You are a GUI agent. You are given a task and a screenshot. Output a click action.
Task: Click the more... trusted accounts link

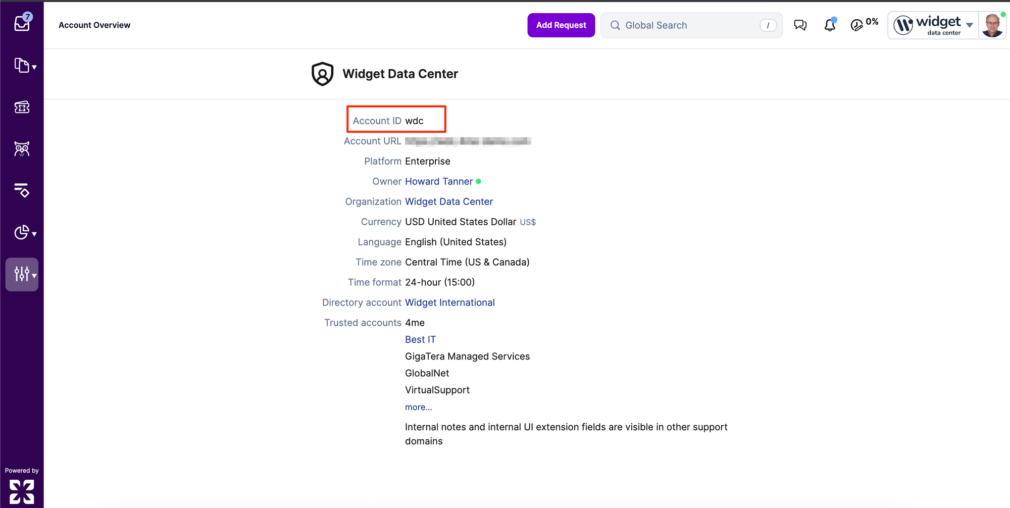tap(419, 407)
